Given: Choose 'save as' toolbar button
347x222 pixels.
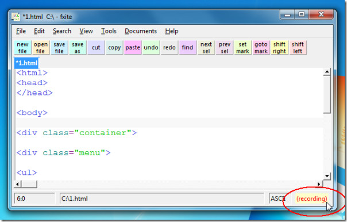Looking at the screenshot, I should tap(78, 48).
